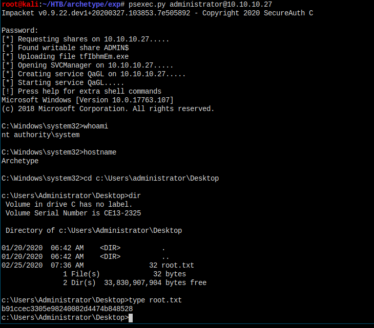The width and height of the screenshot is (374, 328).
Task: Click the cursor at final Desktop prompt
Action: click(131, 318)
